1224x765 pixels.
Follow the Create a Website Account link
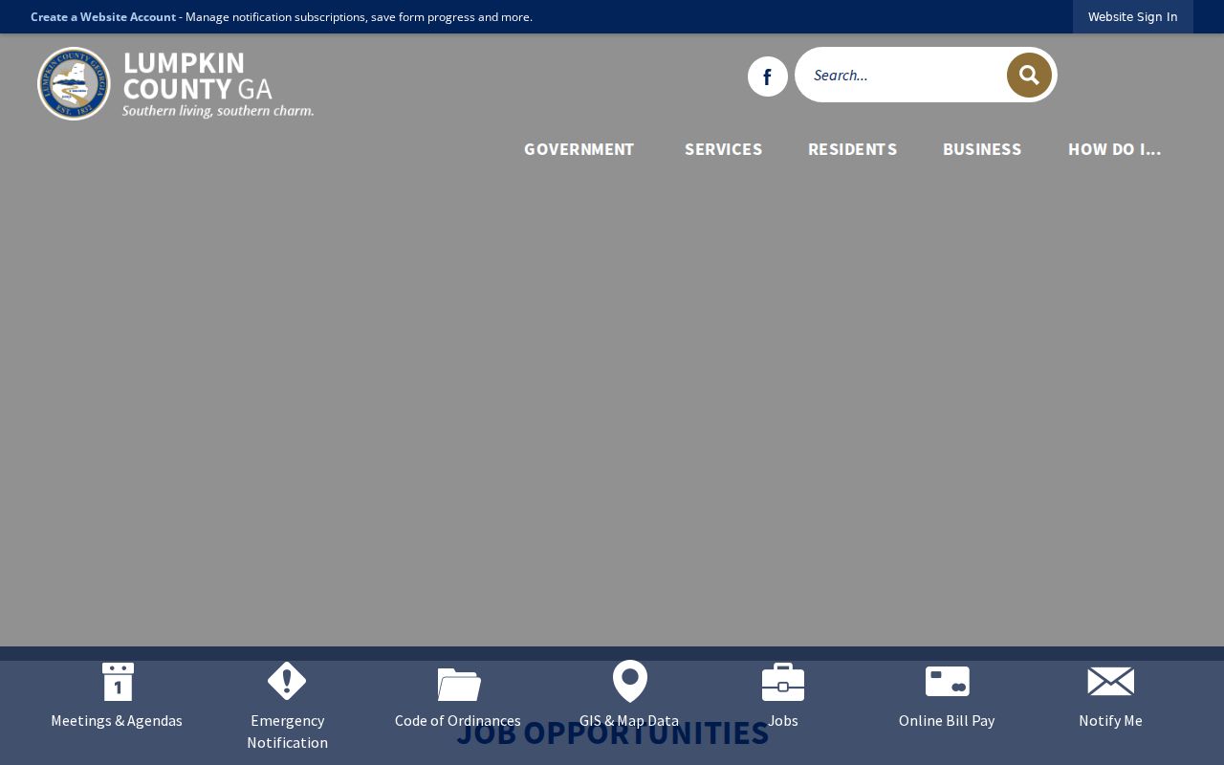click(x=103, y=17)
